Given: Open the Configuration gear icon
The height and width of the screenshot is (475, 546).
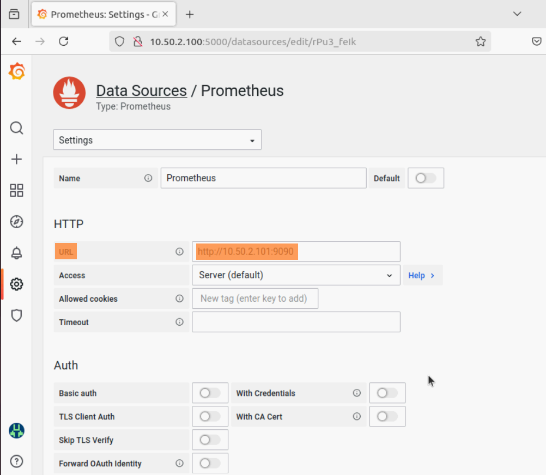Looking at the screenshot, I should 16,284.
